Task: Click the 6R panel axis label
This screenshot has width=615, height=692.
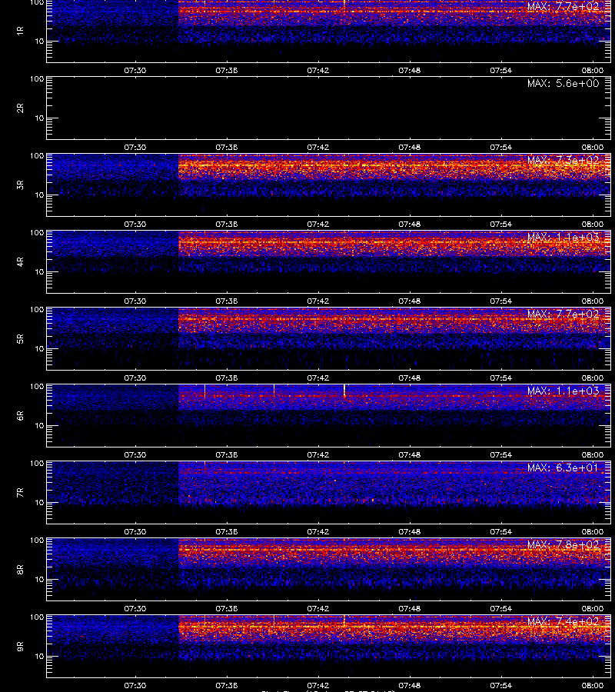Action: (x=20, y=416)
